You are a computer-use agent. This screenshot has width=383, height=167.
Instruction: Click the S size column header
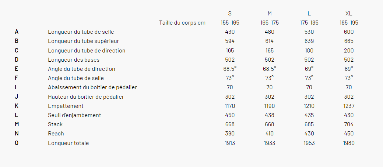click(229, 14)
